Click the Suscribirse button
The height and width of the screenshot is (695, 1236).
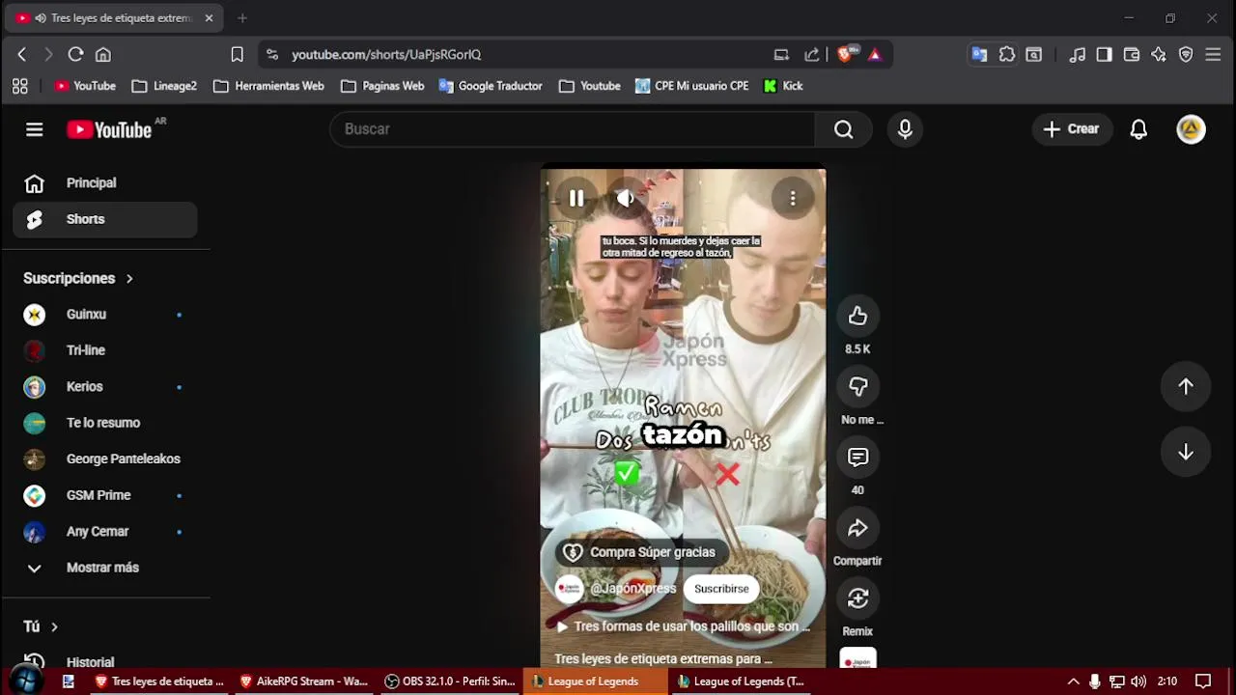coord(721,589)
